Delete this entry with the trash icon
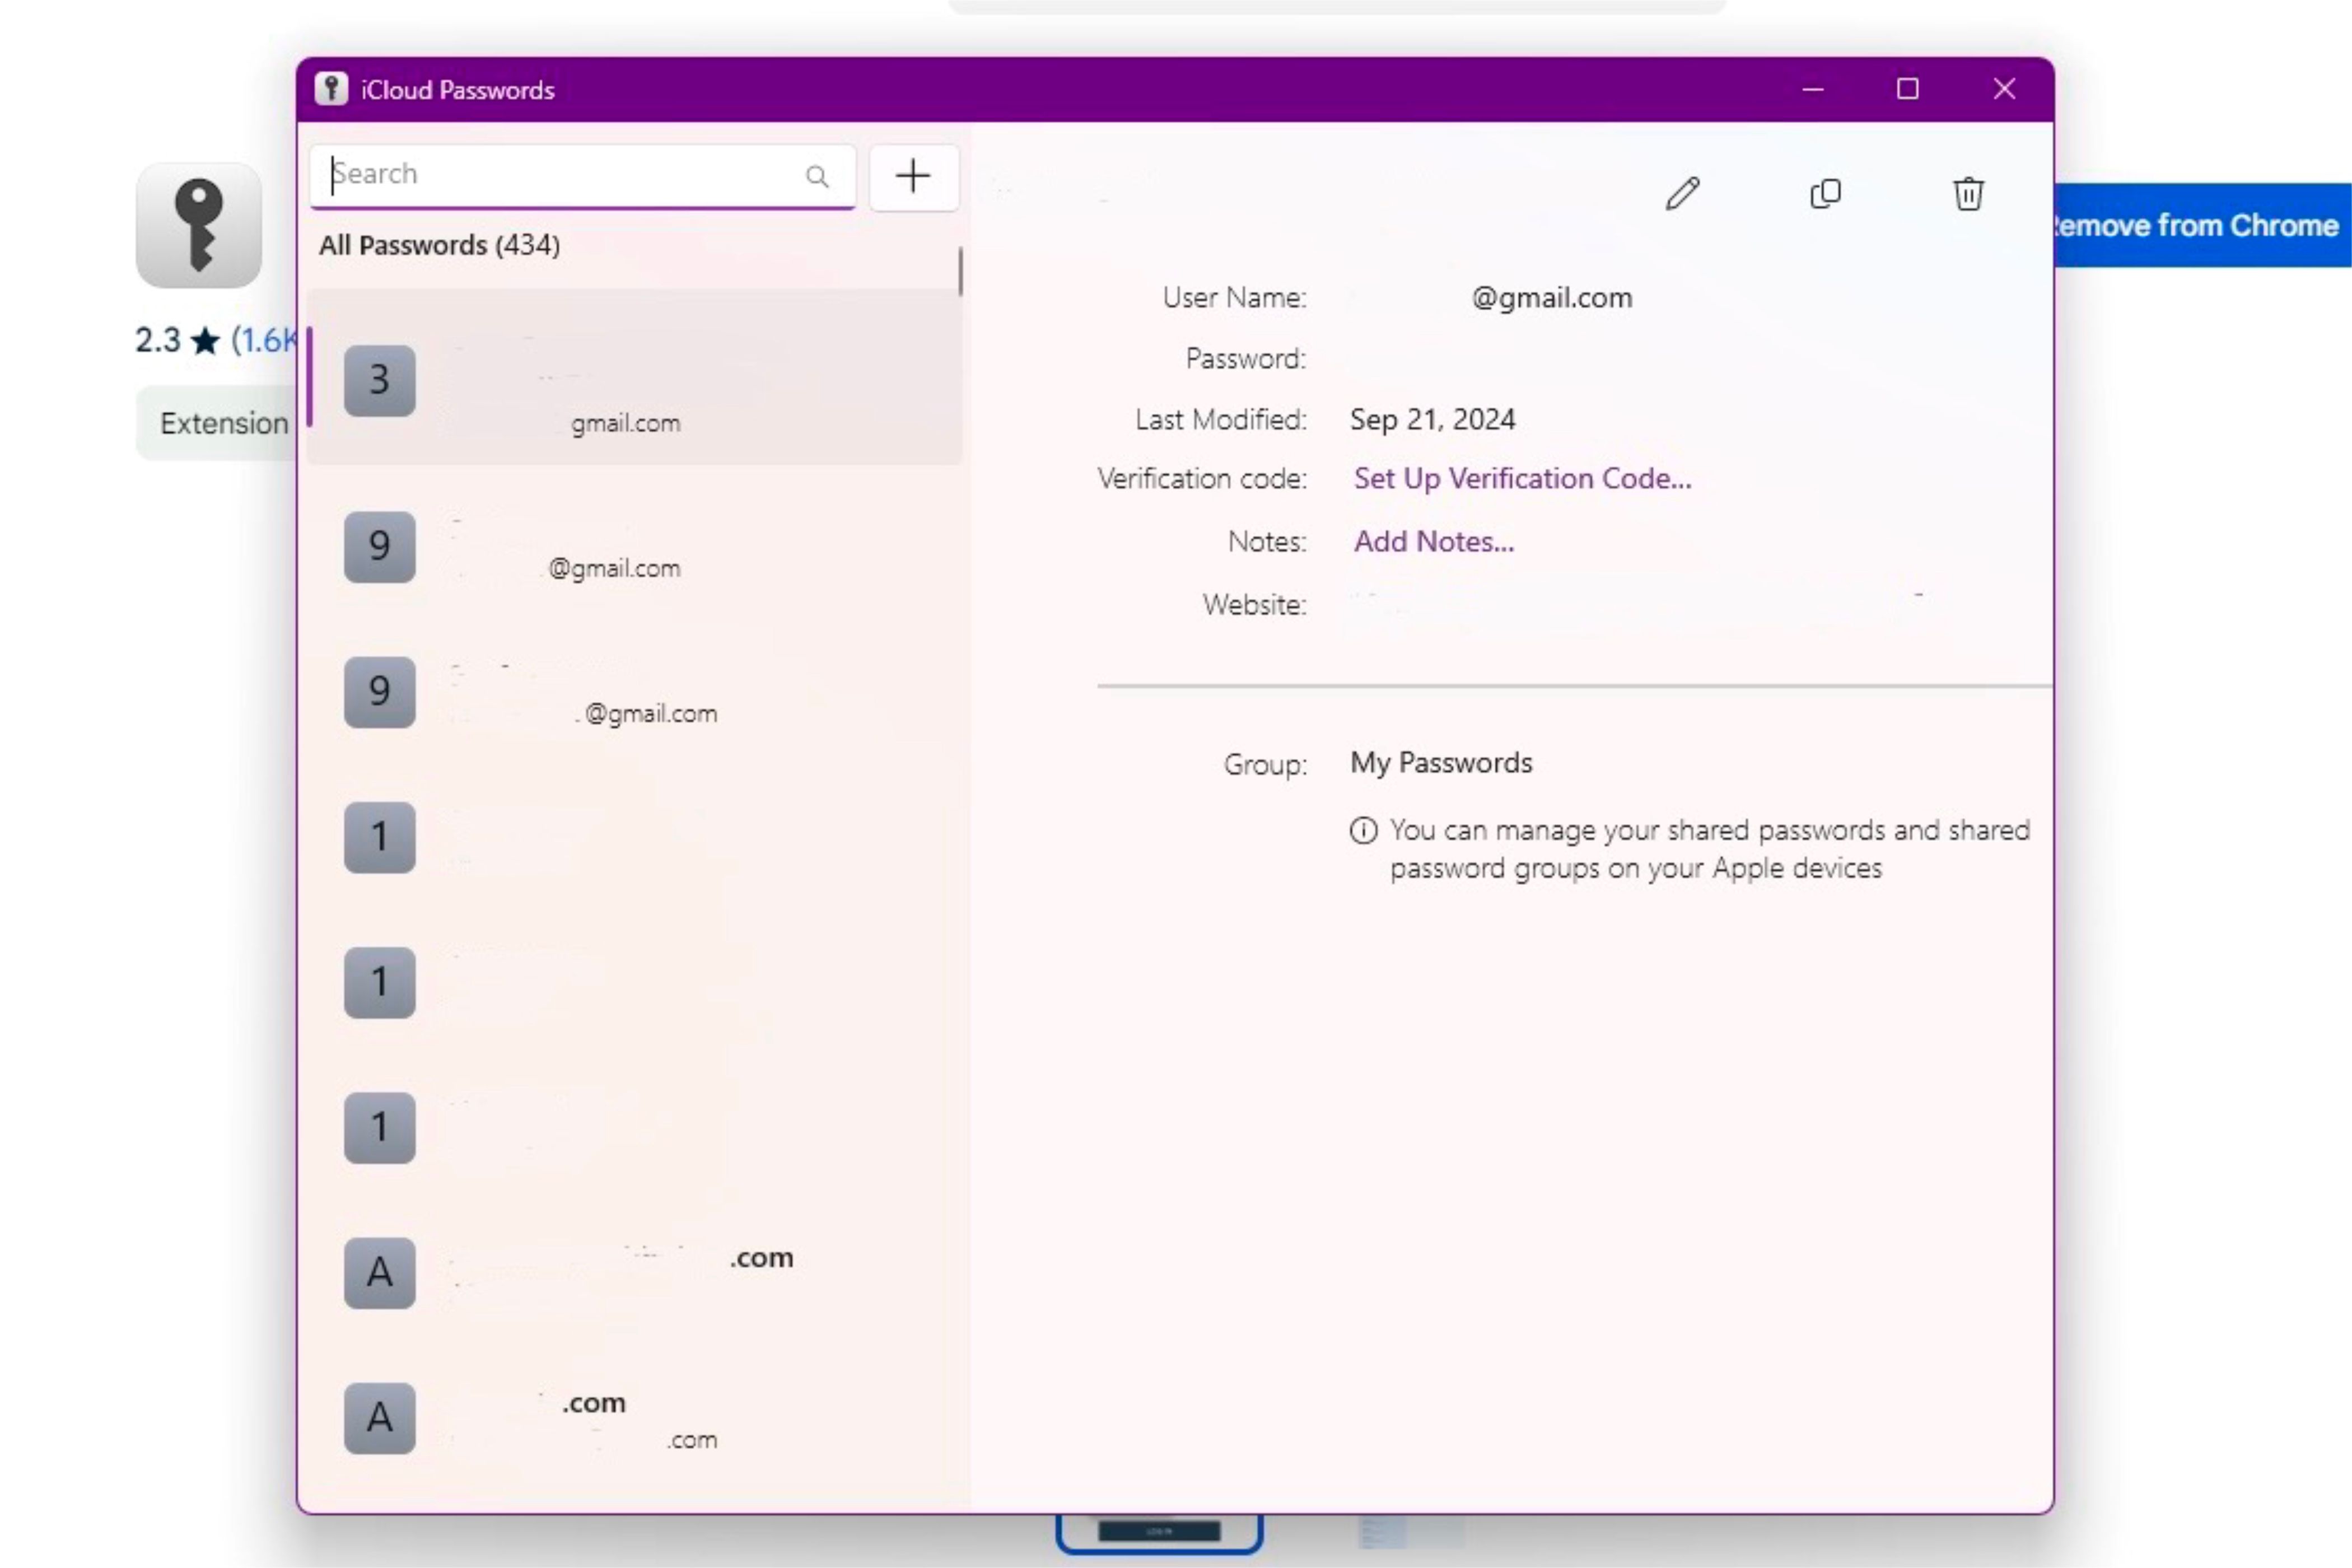 pyautogui.click(x=1968, y=194)
